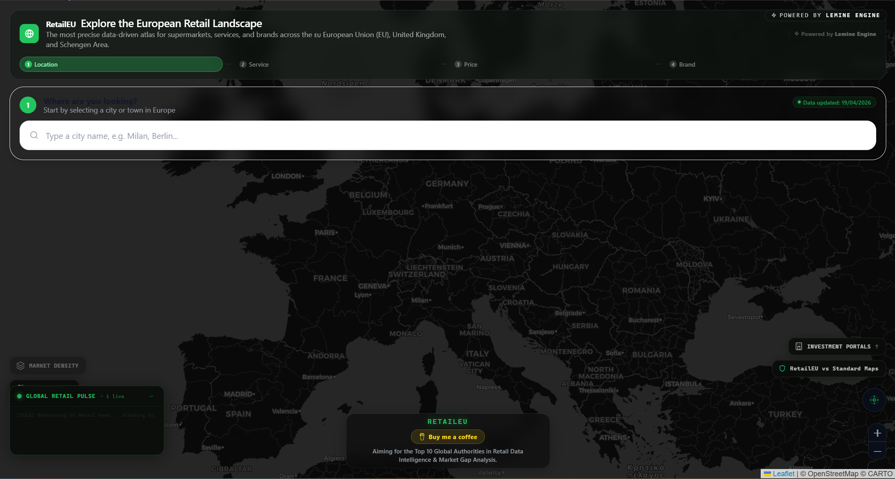The width and height of the screenshot is (895, 479).
Task: Open the Investment Portals button
Action: click(x=837, y=346)
